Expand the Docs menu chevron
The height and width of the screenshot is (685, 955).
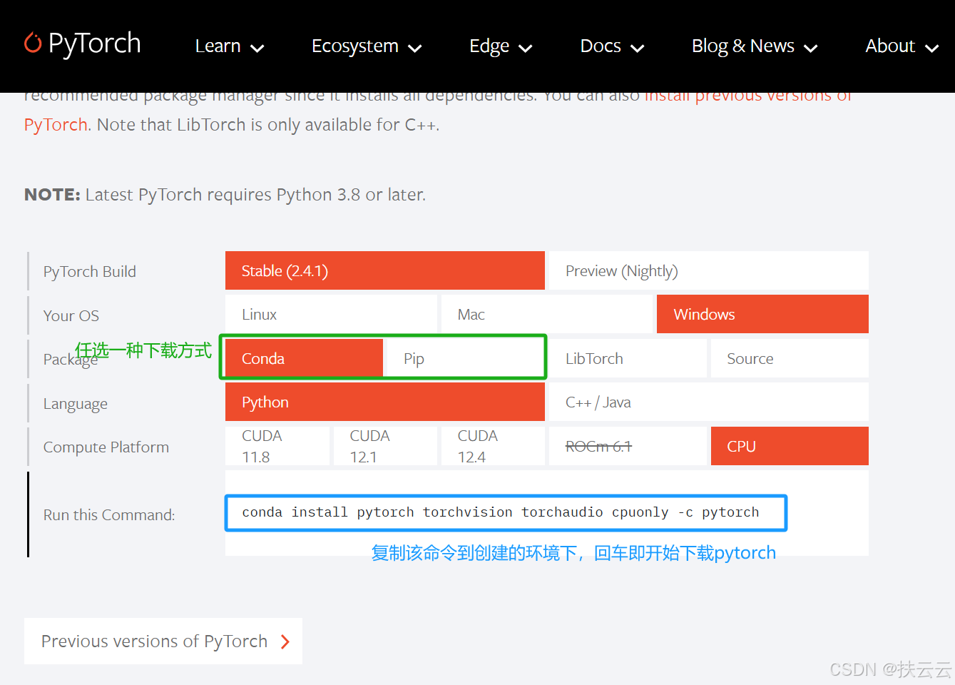coord(638,49)
